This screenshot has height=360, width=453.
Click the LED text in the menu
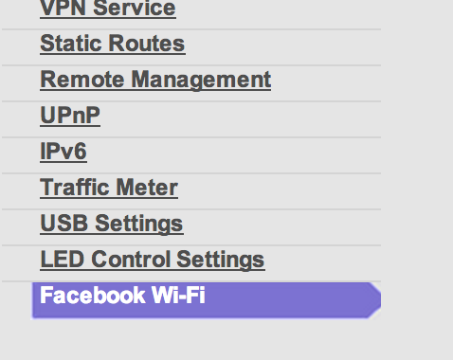click(63, 260)
